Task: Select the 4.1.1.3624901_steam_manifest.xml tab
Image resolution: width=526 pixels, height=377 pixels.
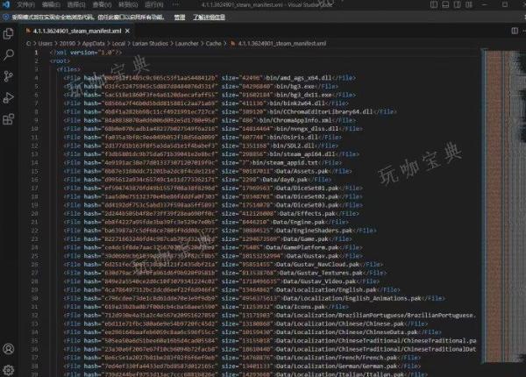Action: point(77,31)
